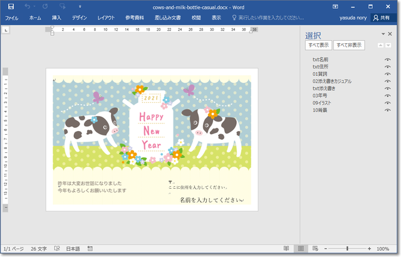Screen dimensions: 401x257
Task: Hide the txt名前 object
Action: 387,60
